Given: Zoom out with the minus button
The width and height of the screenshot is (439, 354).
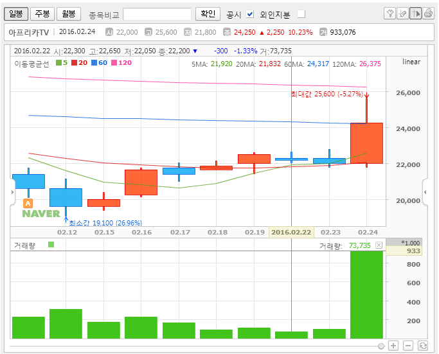Looking at the screenshot, I should pos(408,346).
